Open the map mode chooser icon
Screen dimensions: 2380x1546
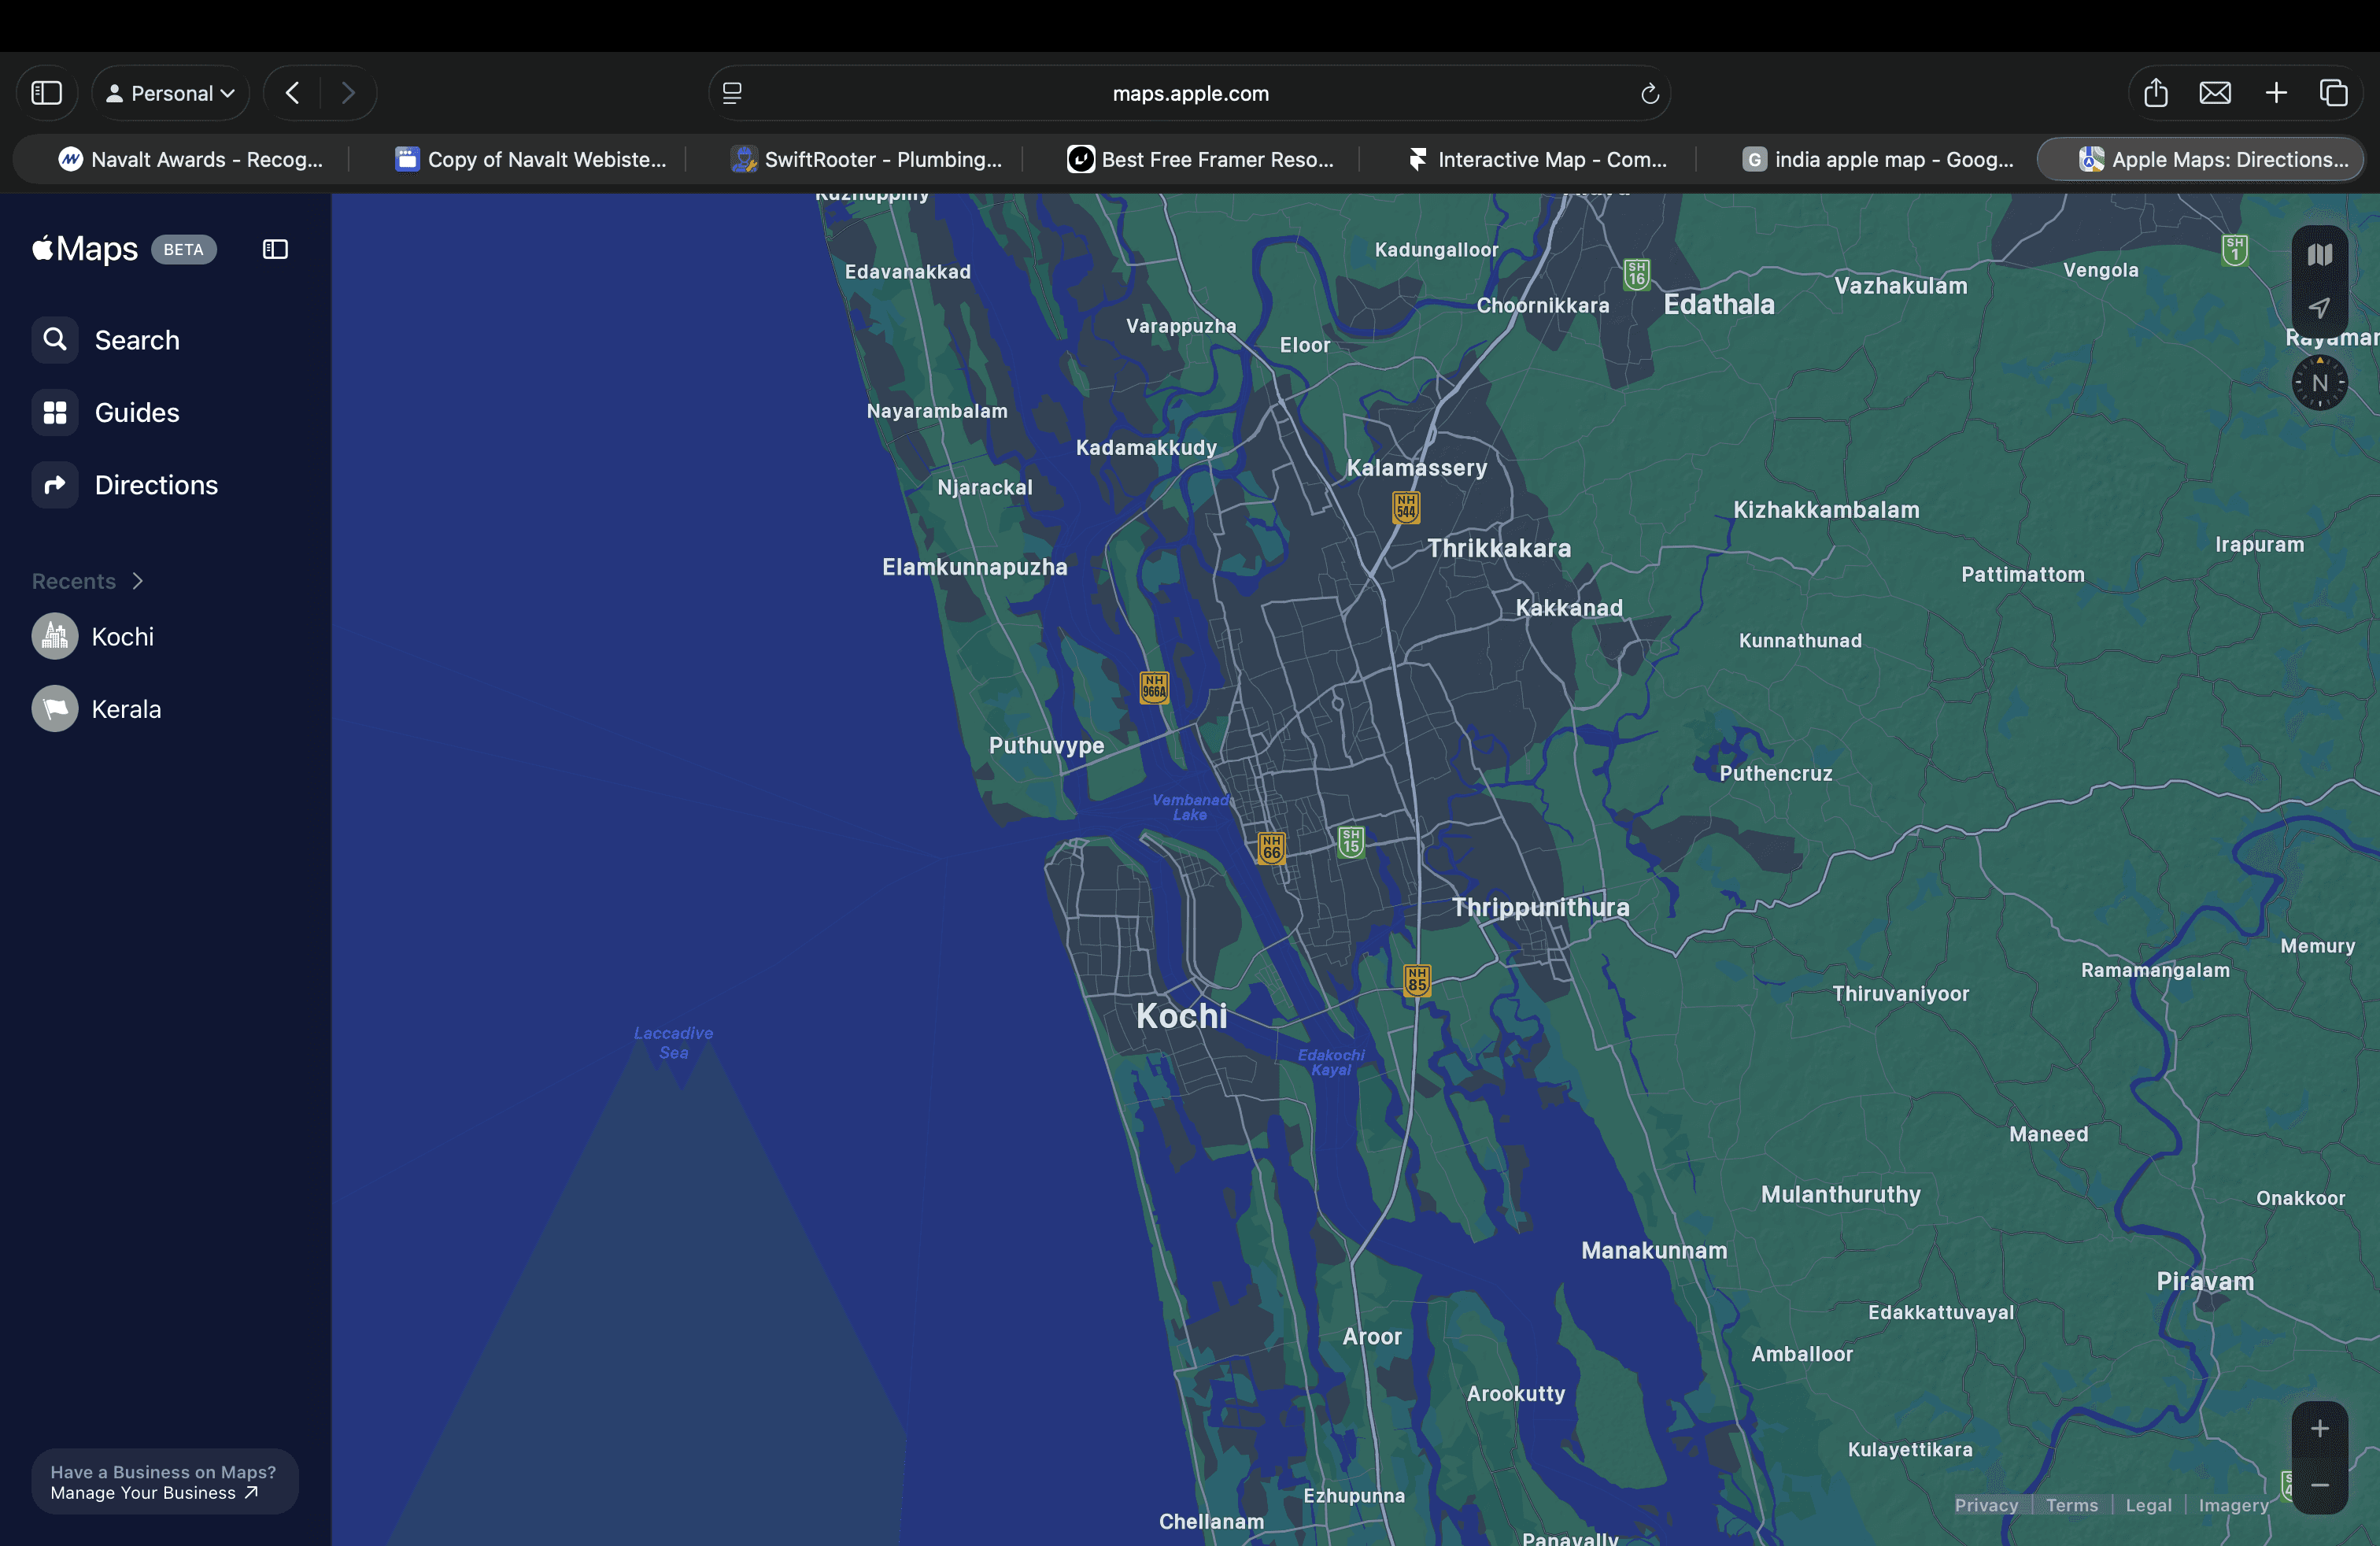(2319, 255)
